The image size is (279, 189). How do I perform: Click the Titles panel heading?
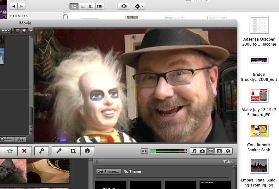228,162
